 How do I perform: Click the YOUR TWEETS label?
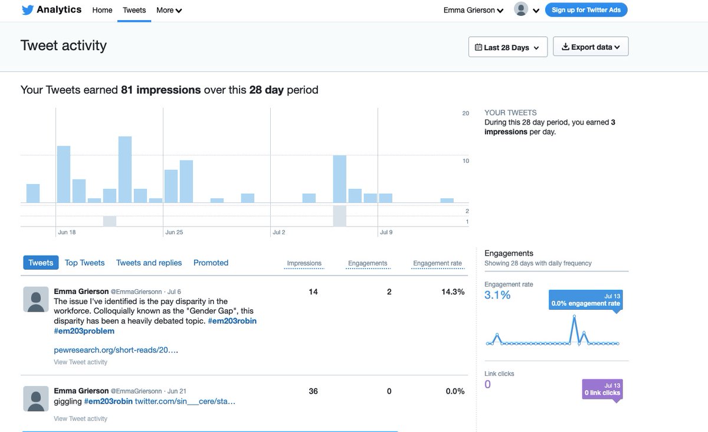[510, 113]
